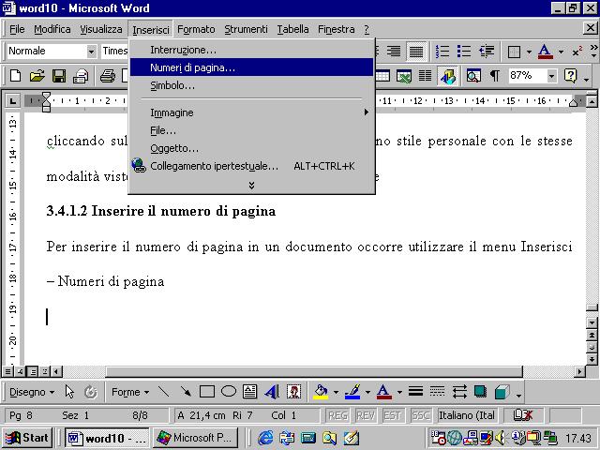
Task: Choose Collegamento ipertestuale menu entry
Action: pos(251,166)
